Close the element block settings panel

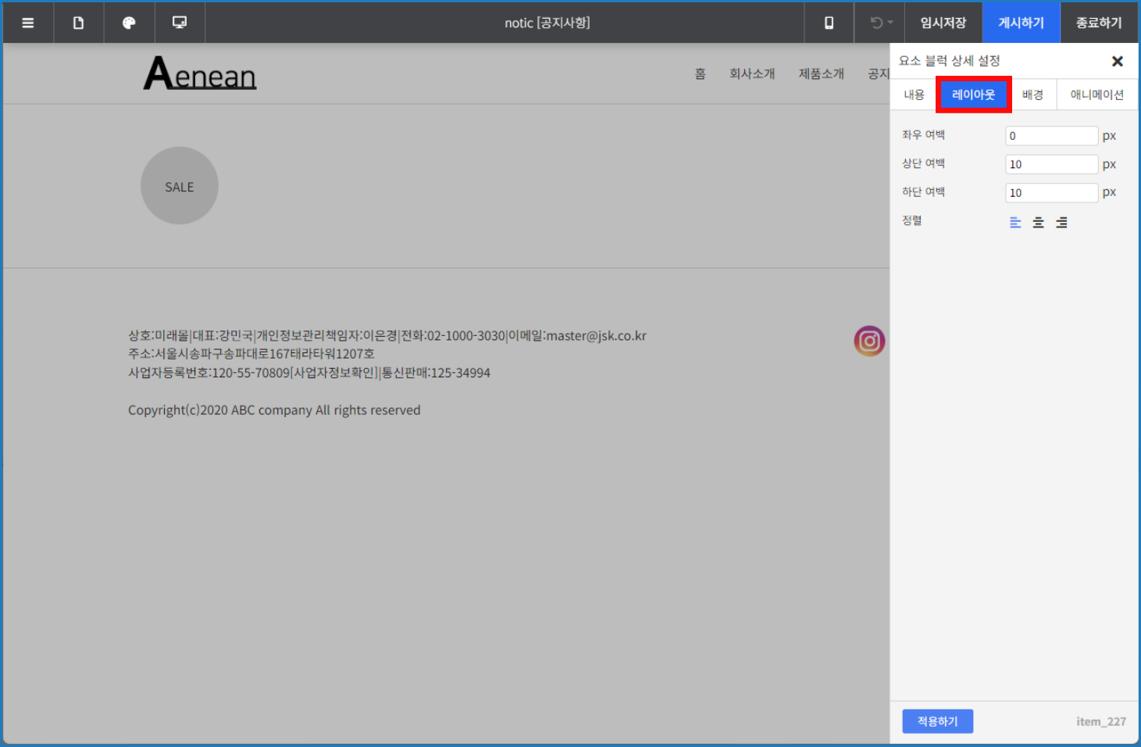tap(1117, 61)
